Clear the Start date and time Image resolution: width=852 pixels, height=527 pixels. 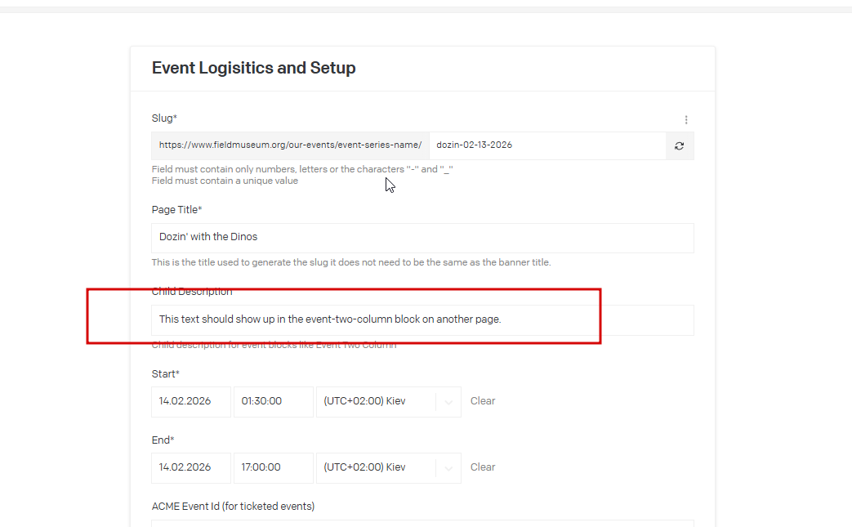(x=483, y=401)
